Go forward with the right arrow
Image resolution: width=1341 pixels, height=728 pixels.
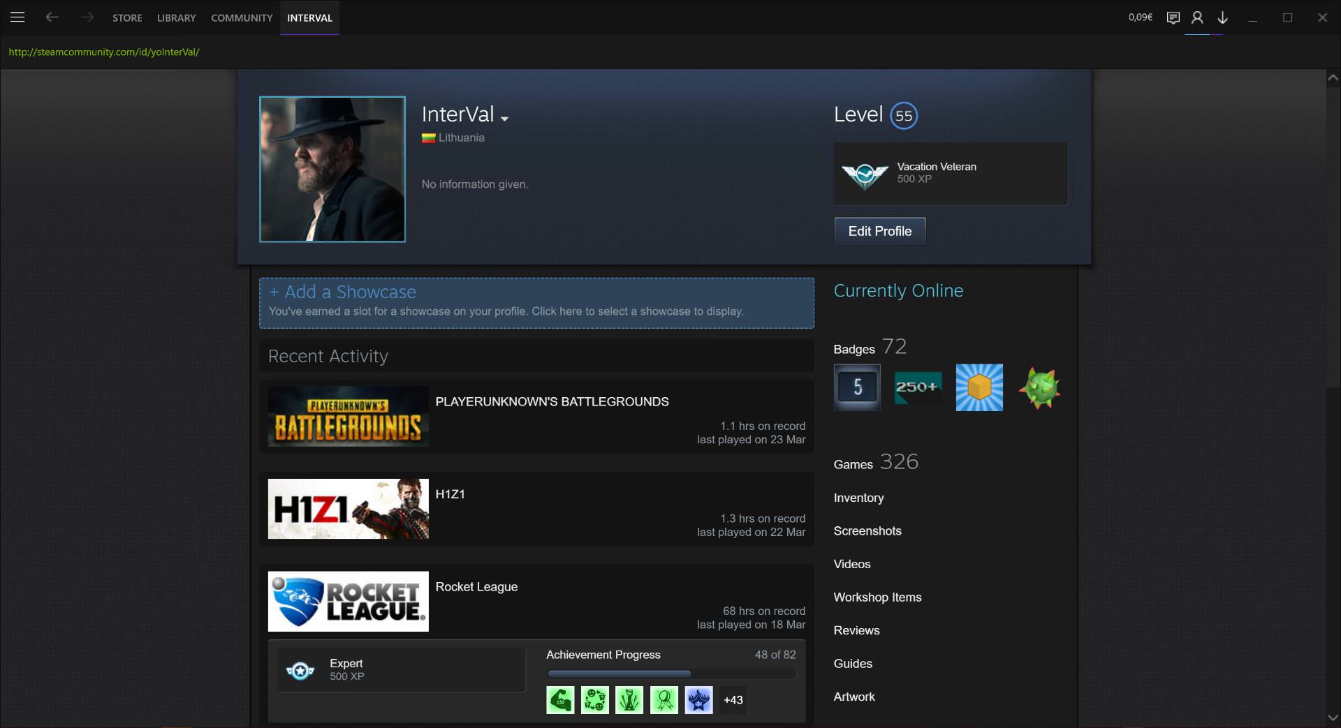(87, 17)
